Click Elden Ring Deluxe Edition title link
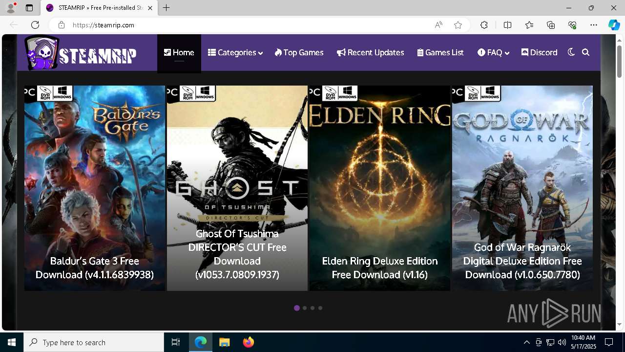Viewport: 625px width, 352px height. 380,268
